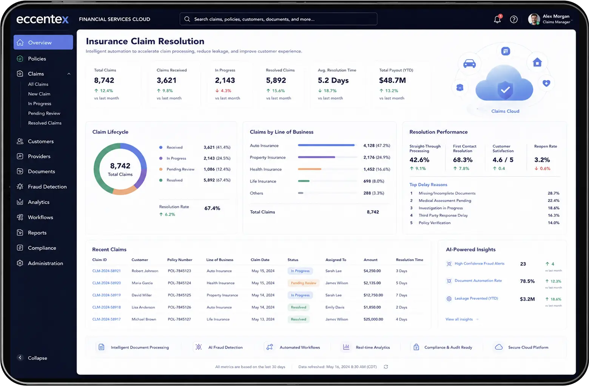Click the car icon near Claims Cloud
The width and height of the screenshot is (589, 386).
469,63
